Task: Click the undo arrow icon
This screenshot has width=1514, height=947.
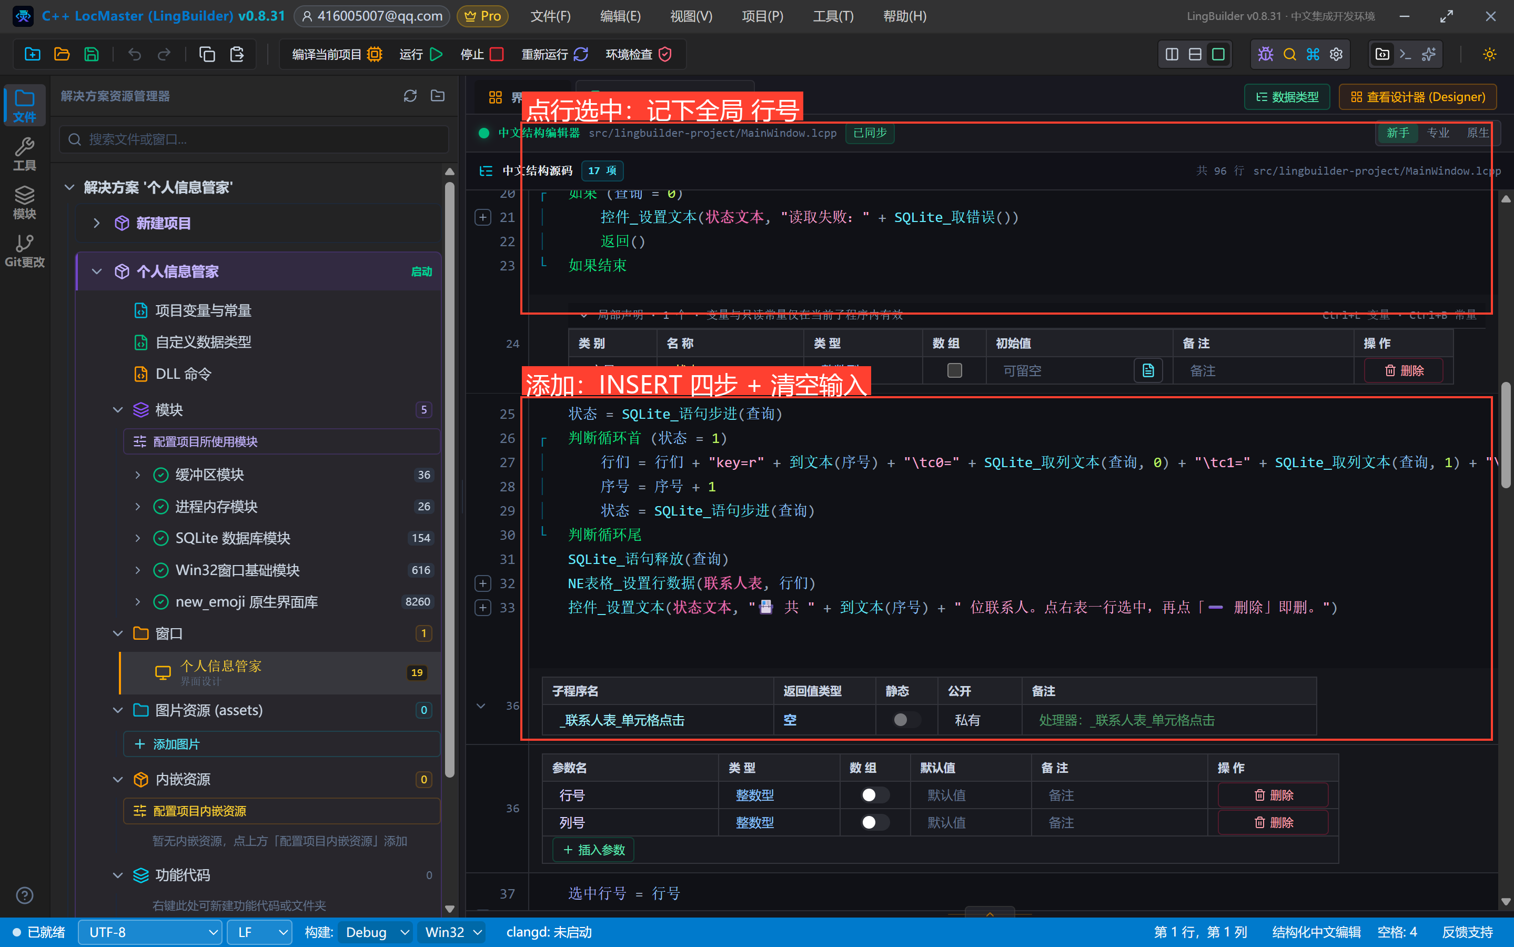Action: tap(135, 55)
